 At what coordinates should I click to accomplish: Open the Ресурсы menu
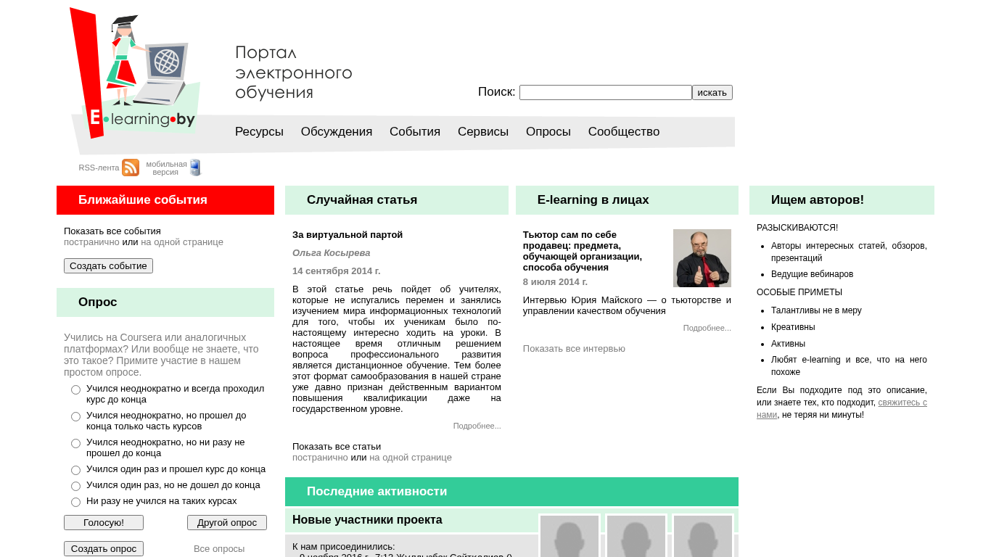point(259,132)
